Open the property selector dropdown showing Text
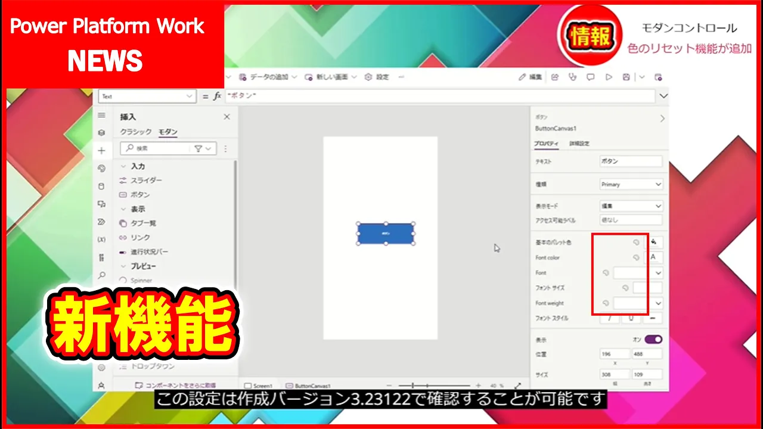This screenshot has height=429, width=763. (147, 96)
